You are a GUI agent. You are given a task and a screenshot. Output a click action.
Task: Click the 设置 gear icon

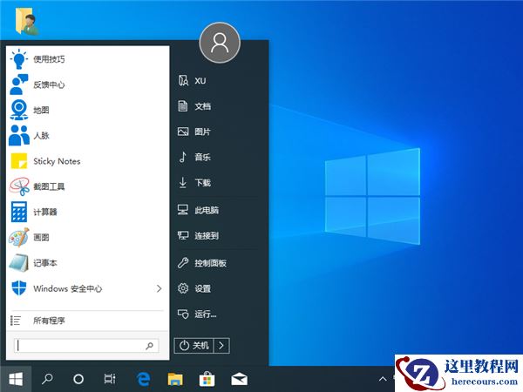point(183,288)
